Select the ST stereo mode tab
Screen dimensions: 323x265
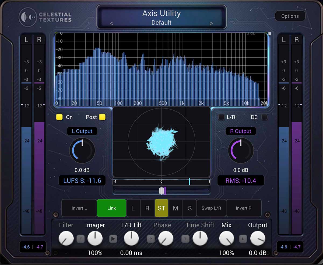(x=161, y=208)
